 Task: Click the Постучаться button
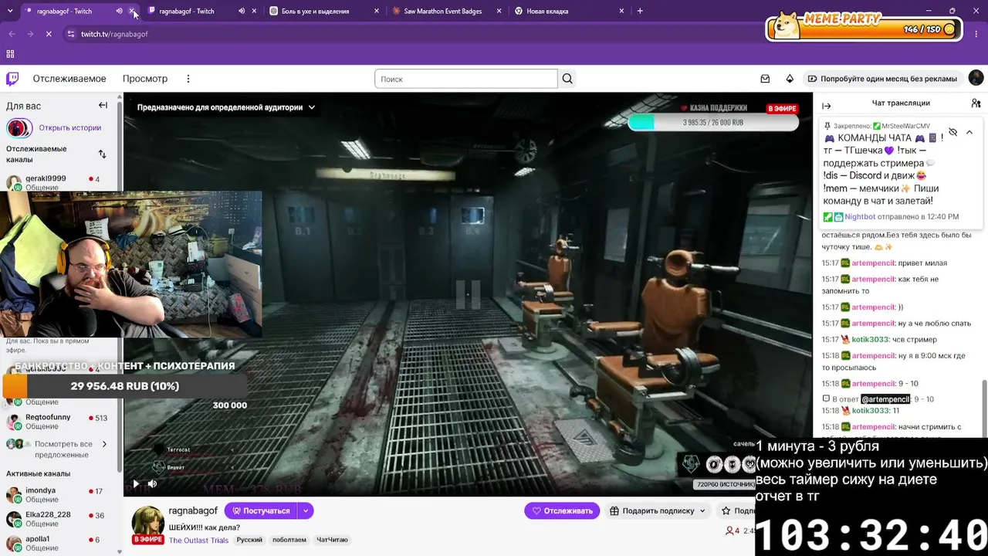(260, 510)
